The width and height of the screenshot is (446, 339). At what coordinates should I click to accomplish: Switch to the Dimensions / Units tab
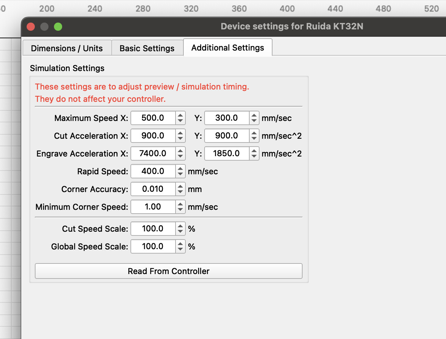(67, 48)
